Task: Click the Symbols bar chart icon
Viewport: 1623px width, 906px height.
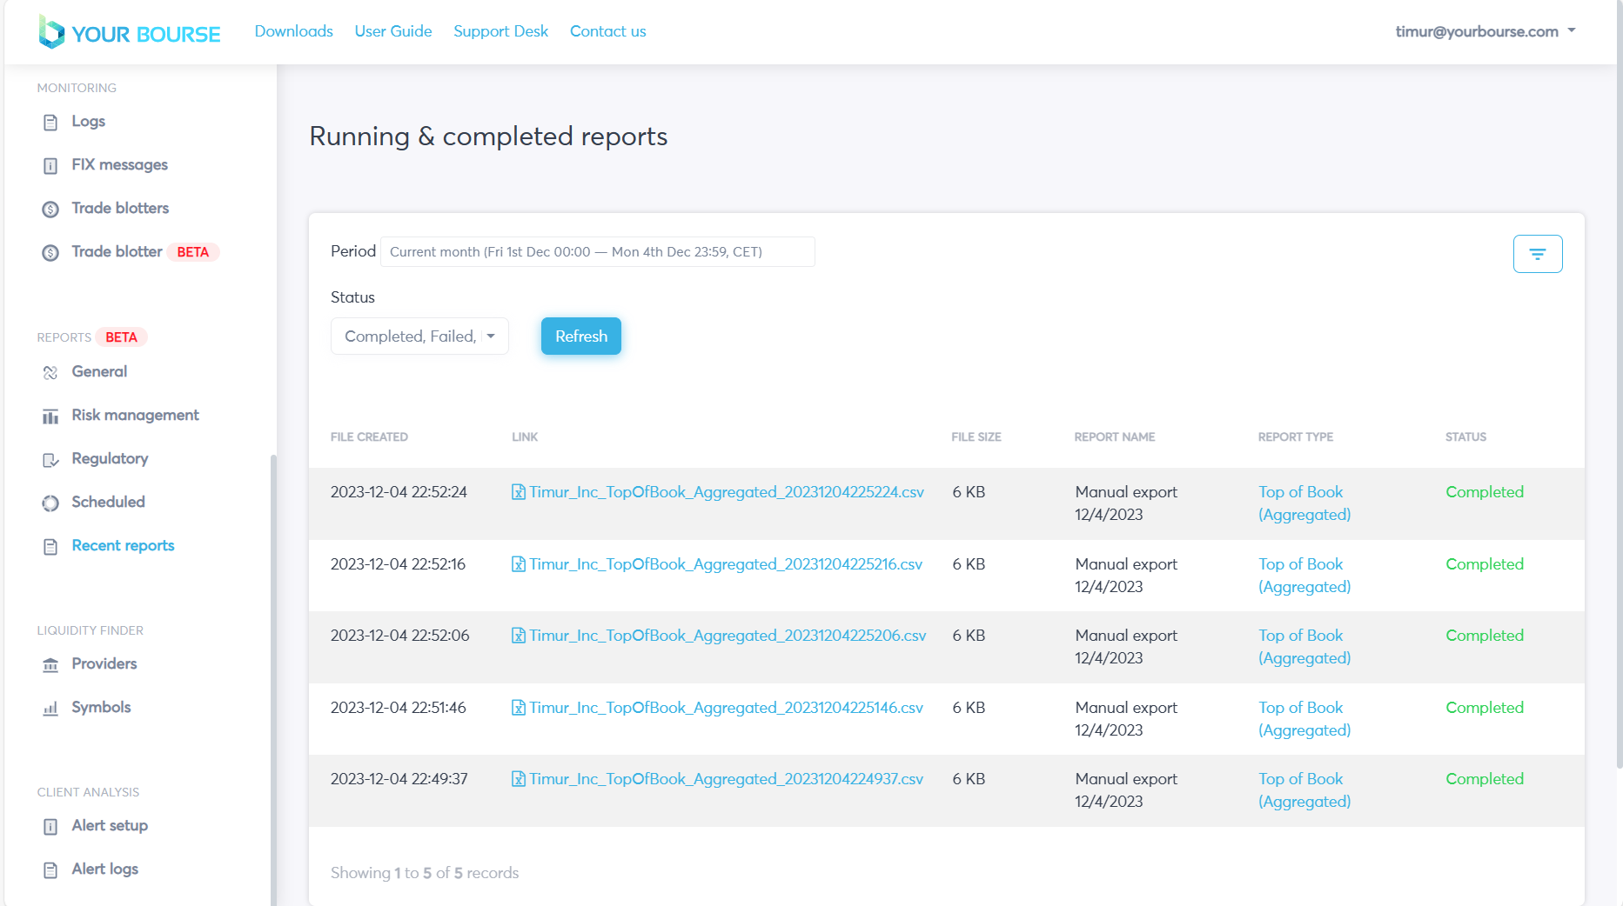Action: tap(50, 709)
